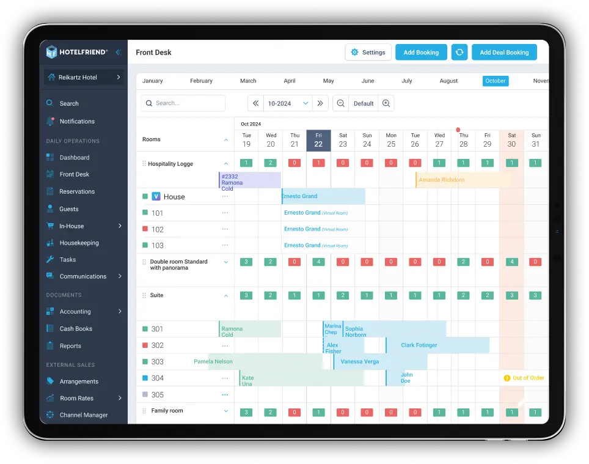Select the October month tab
Viewport: 589px width, 464px height.
point(496,81)
